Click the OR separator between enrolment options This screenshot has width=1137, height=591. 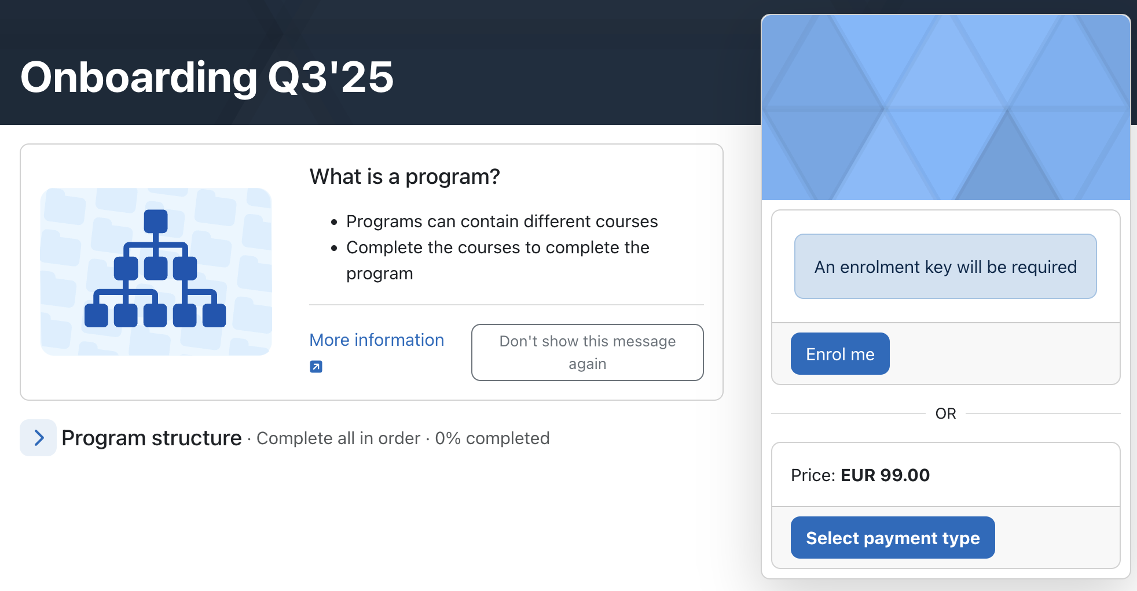945,413
